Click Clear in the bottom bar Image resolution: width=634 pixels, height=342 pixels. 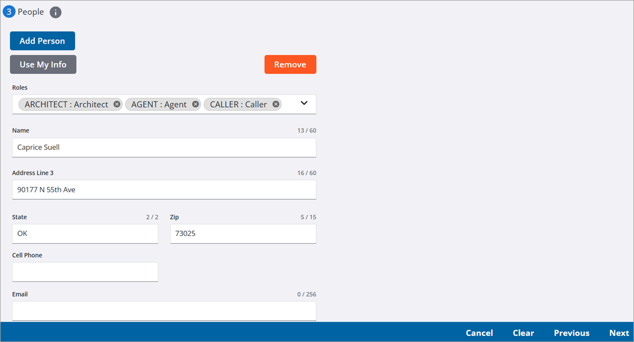(523, 333)
